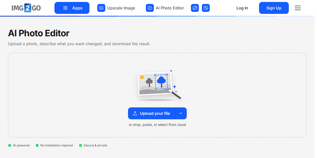Click the AI Photo Editor wand icon
317x158 pixels.
point(150,8)
